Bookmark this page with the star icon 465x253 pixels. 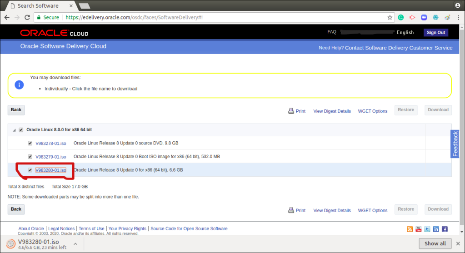(x=390, y=17)
